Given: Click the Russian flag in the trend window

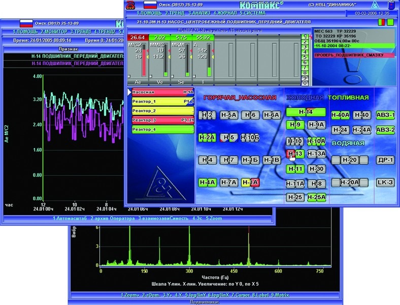Looking at the screenshot, I should [x=26, y=23].
